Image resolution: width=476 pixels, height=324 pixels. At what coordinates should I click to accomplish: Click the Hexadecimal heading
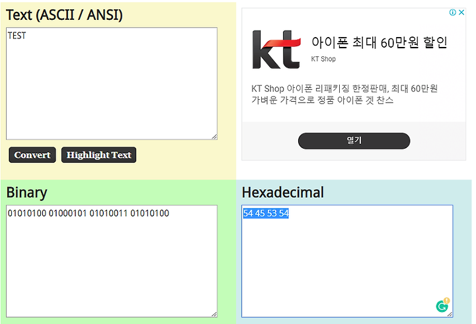283,192
